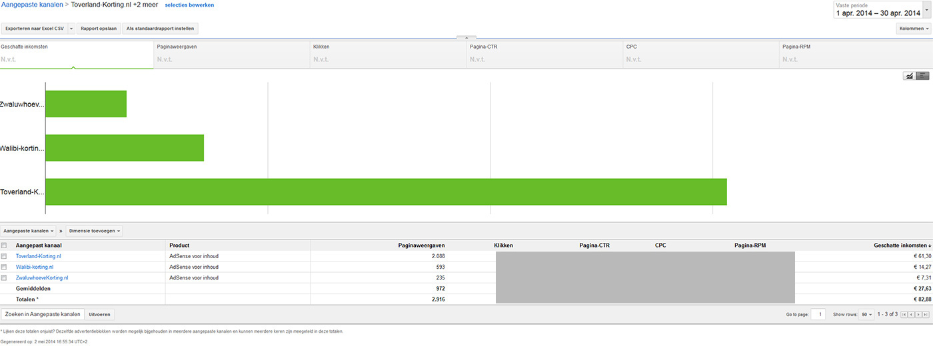Image resolution: width=933 pixels, height=348 pixels.
Task: Open Aangepaste kanalen breadcrumb link
Action: coord(31,5)
